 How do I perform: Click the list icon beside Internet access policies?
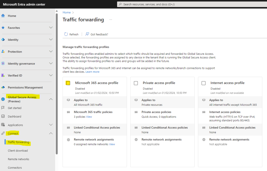[204, 112]
